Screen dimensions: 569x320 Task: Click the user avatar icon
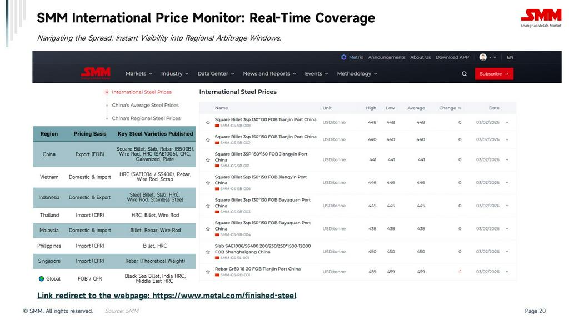point(483,57)
